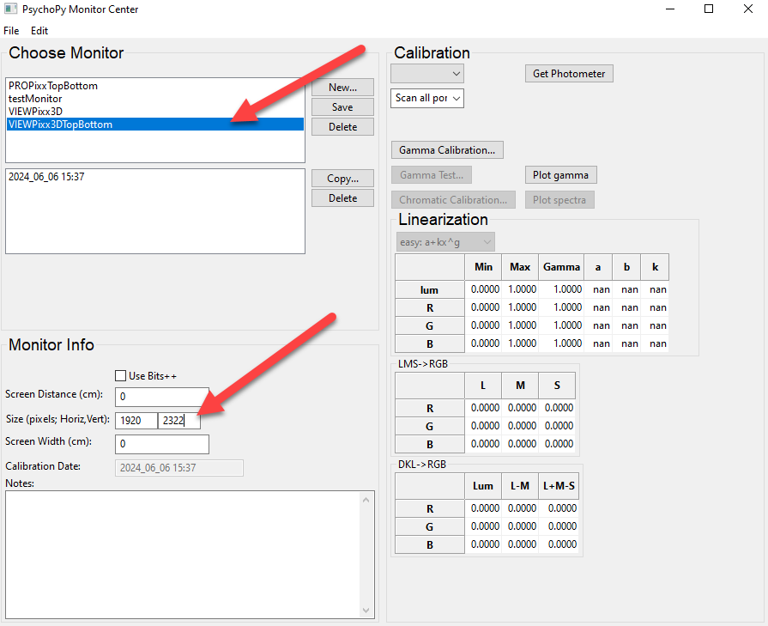Select testMonitor from the monitor list
Image resolution: width=768 pixels, height=626 pixels.
point(35,99)
